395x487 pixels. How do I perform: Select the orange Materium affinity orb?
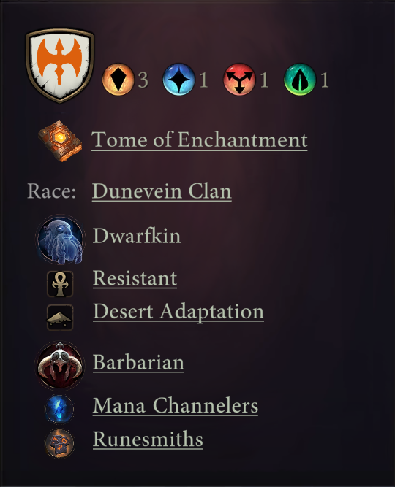118,79
